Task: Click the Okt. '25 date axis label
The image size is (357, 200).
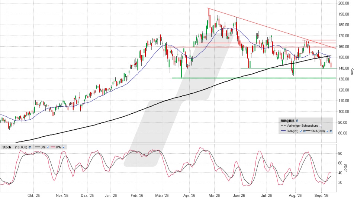Action: coord(34,196)
